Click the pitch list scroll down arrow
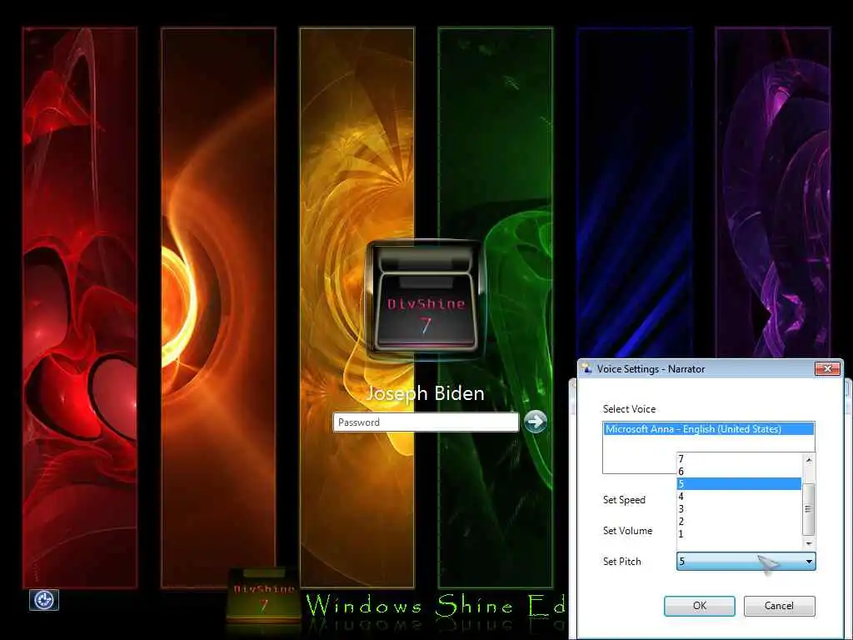 [809, 543]
